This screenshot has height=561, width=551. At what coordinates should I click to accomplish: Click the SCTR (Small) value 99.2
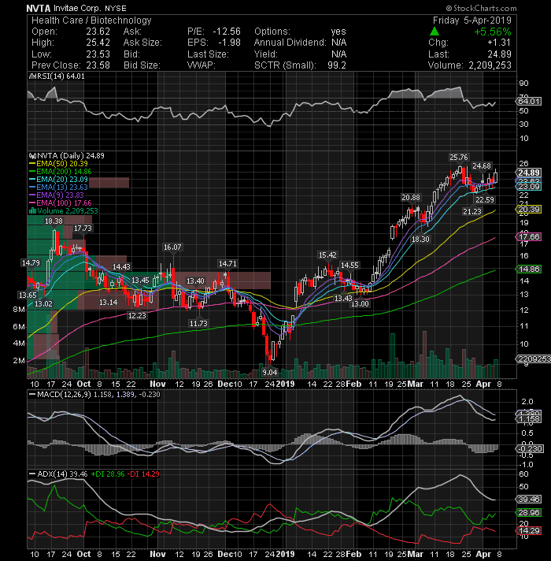[337, 65]
